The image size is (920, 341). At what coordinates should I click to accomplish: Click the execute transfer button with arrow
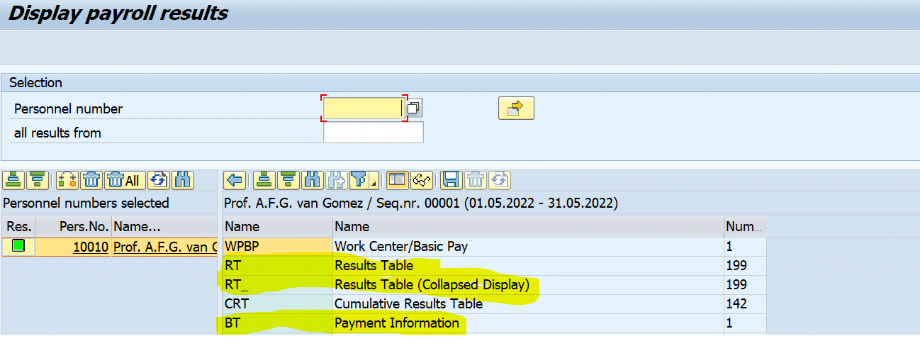[x=516, y=108]
